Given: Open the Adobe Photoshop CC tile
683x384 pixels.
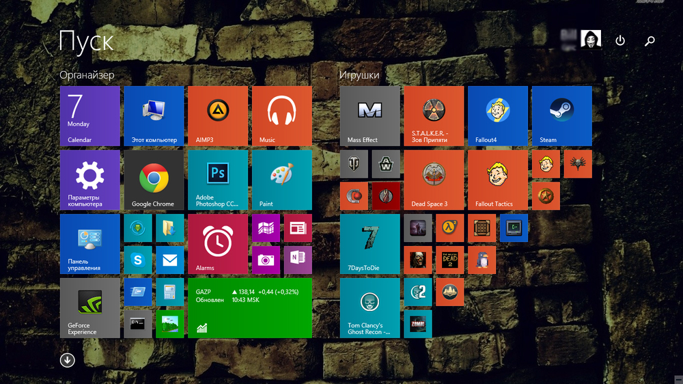Looking at the screenshot, I should pyautogui.click(x=218, y=180).
